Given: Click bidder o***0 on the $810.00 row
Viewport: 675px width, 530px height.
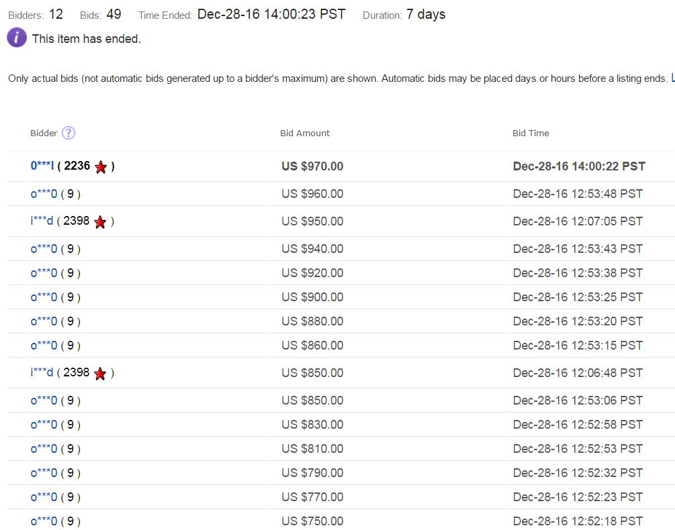Looking at the screenshot, I should [x=44, y=449].
